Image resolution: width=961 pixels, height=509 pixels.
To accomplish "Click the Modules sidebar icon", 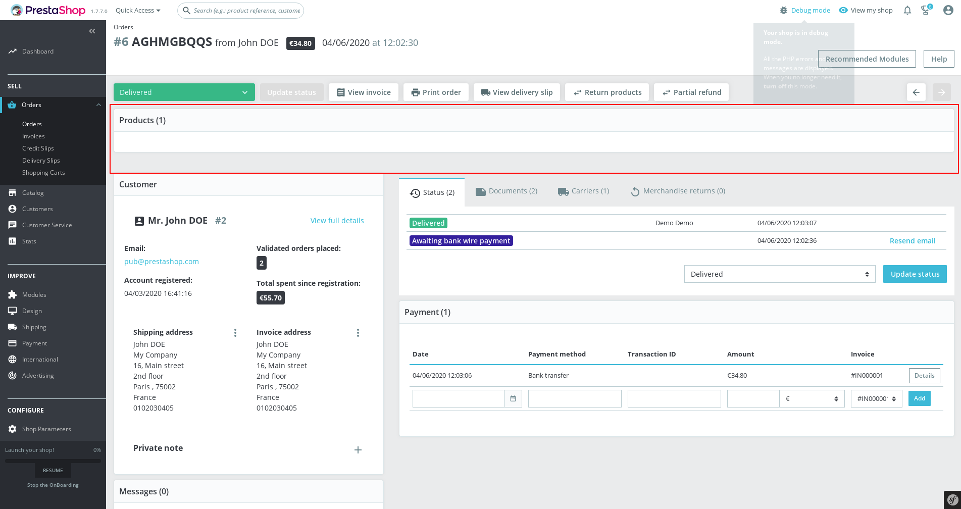I will click(x=12, y=294).
